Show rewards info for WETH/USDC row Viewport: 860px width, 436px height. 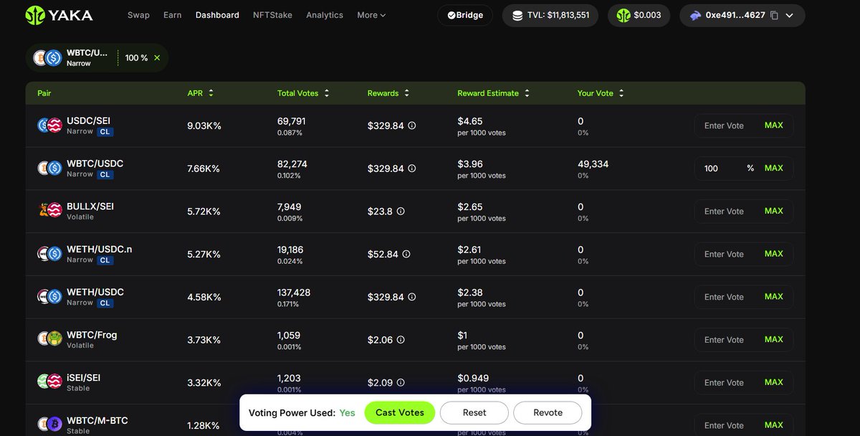(412, 297)
